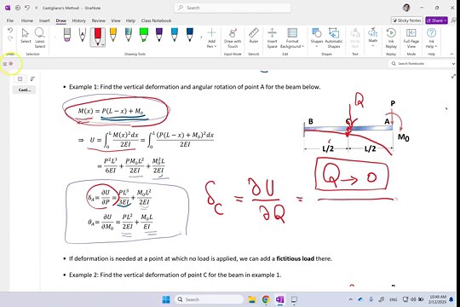Choose the Lasso Select tool

click(39, 38)
